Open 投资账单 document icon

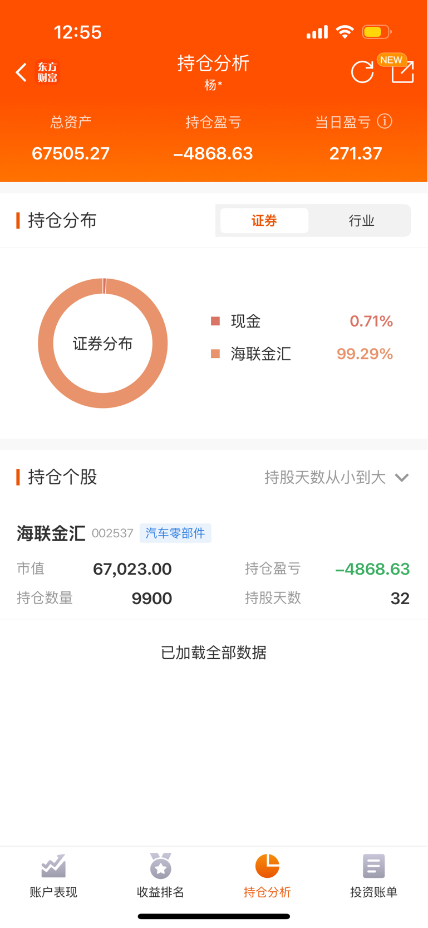pos(373,866)
